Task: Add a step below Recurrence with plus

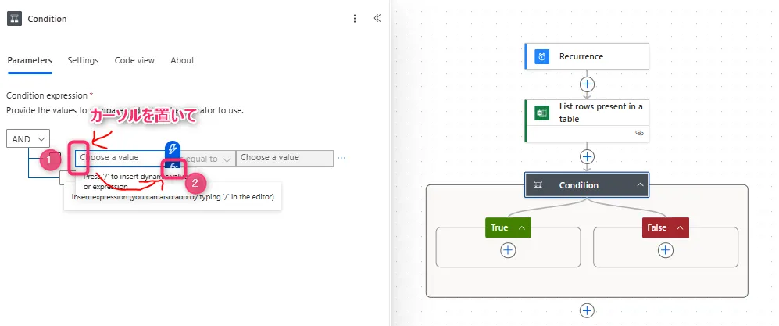Action: tap(587, 84)
